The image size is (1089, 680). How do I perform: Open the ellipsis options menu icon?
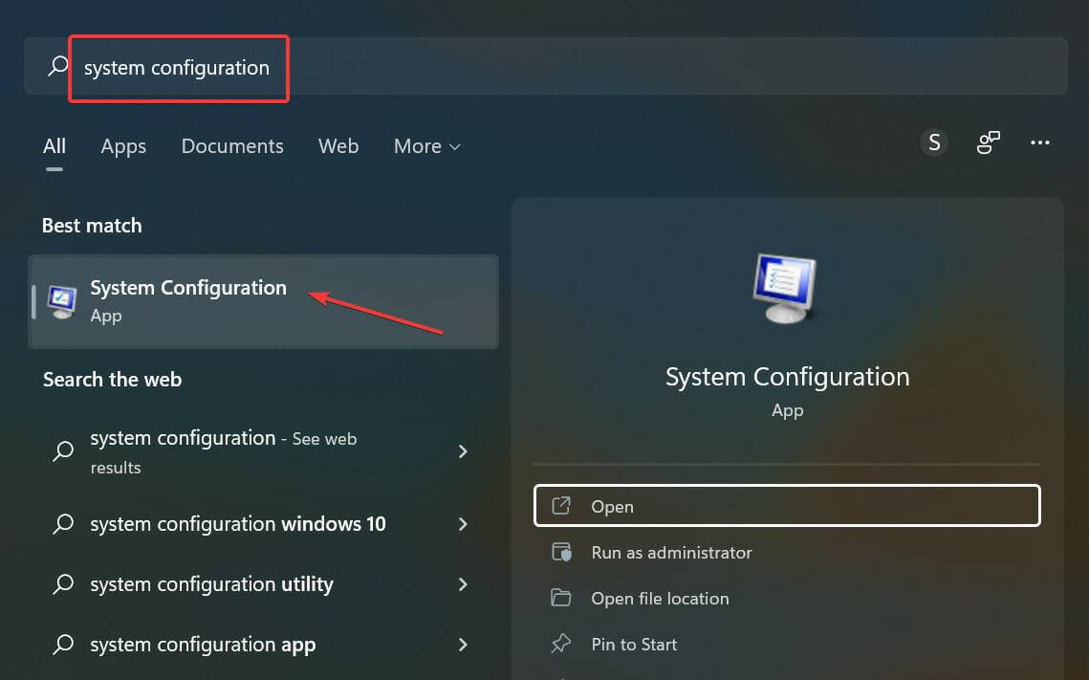[1040, 142]
